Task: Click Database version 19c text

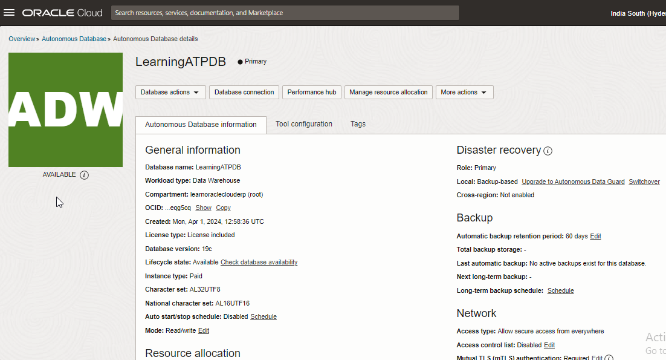Action: (x=178, y=249)
